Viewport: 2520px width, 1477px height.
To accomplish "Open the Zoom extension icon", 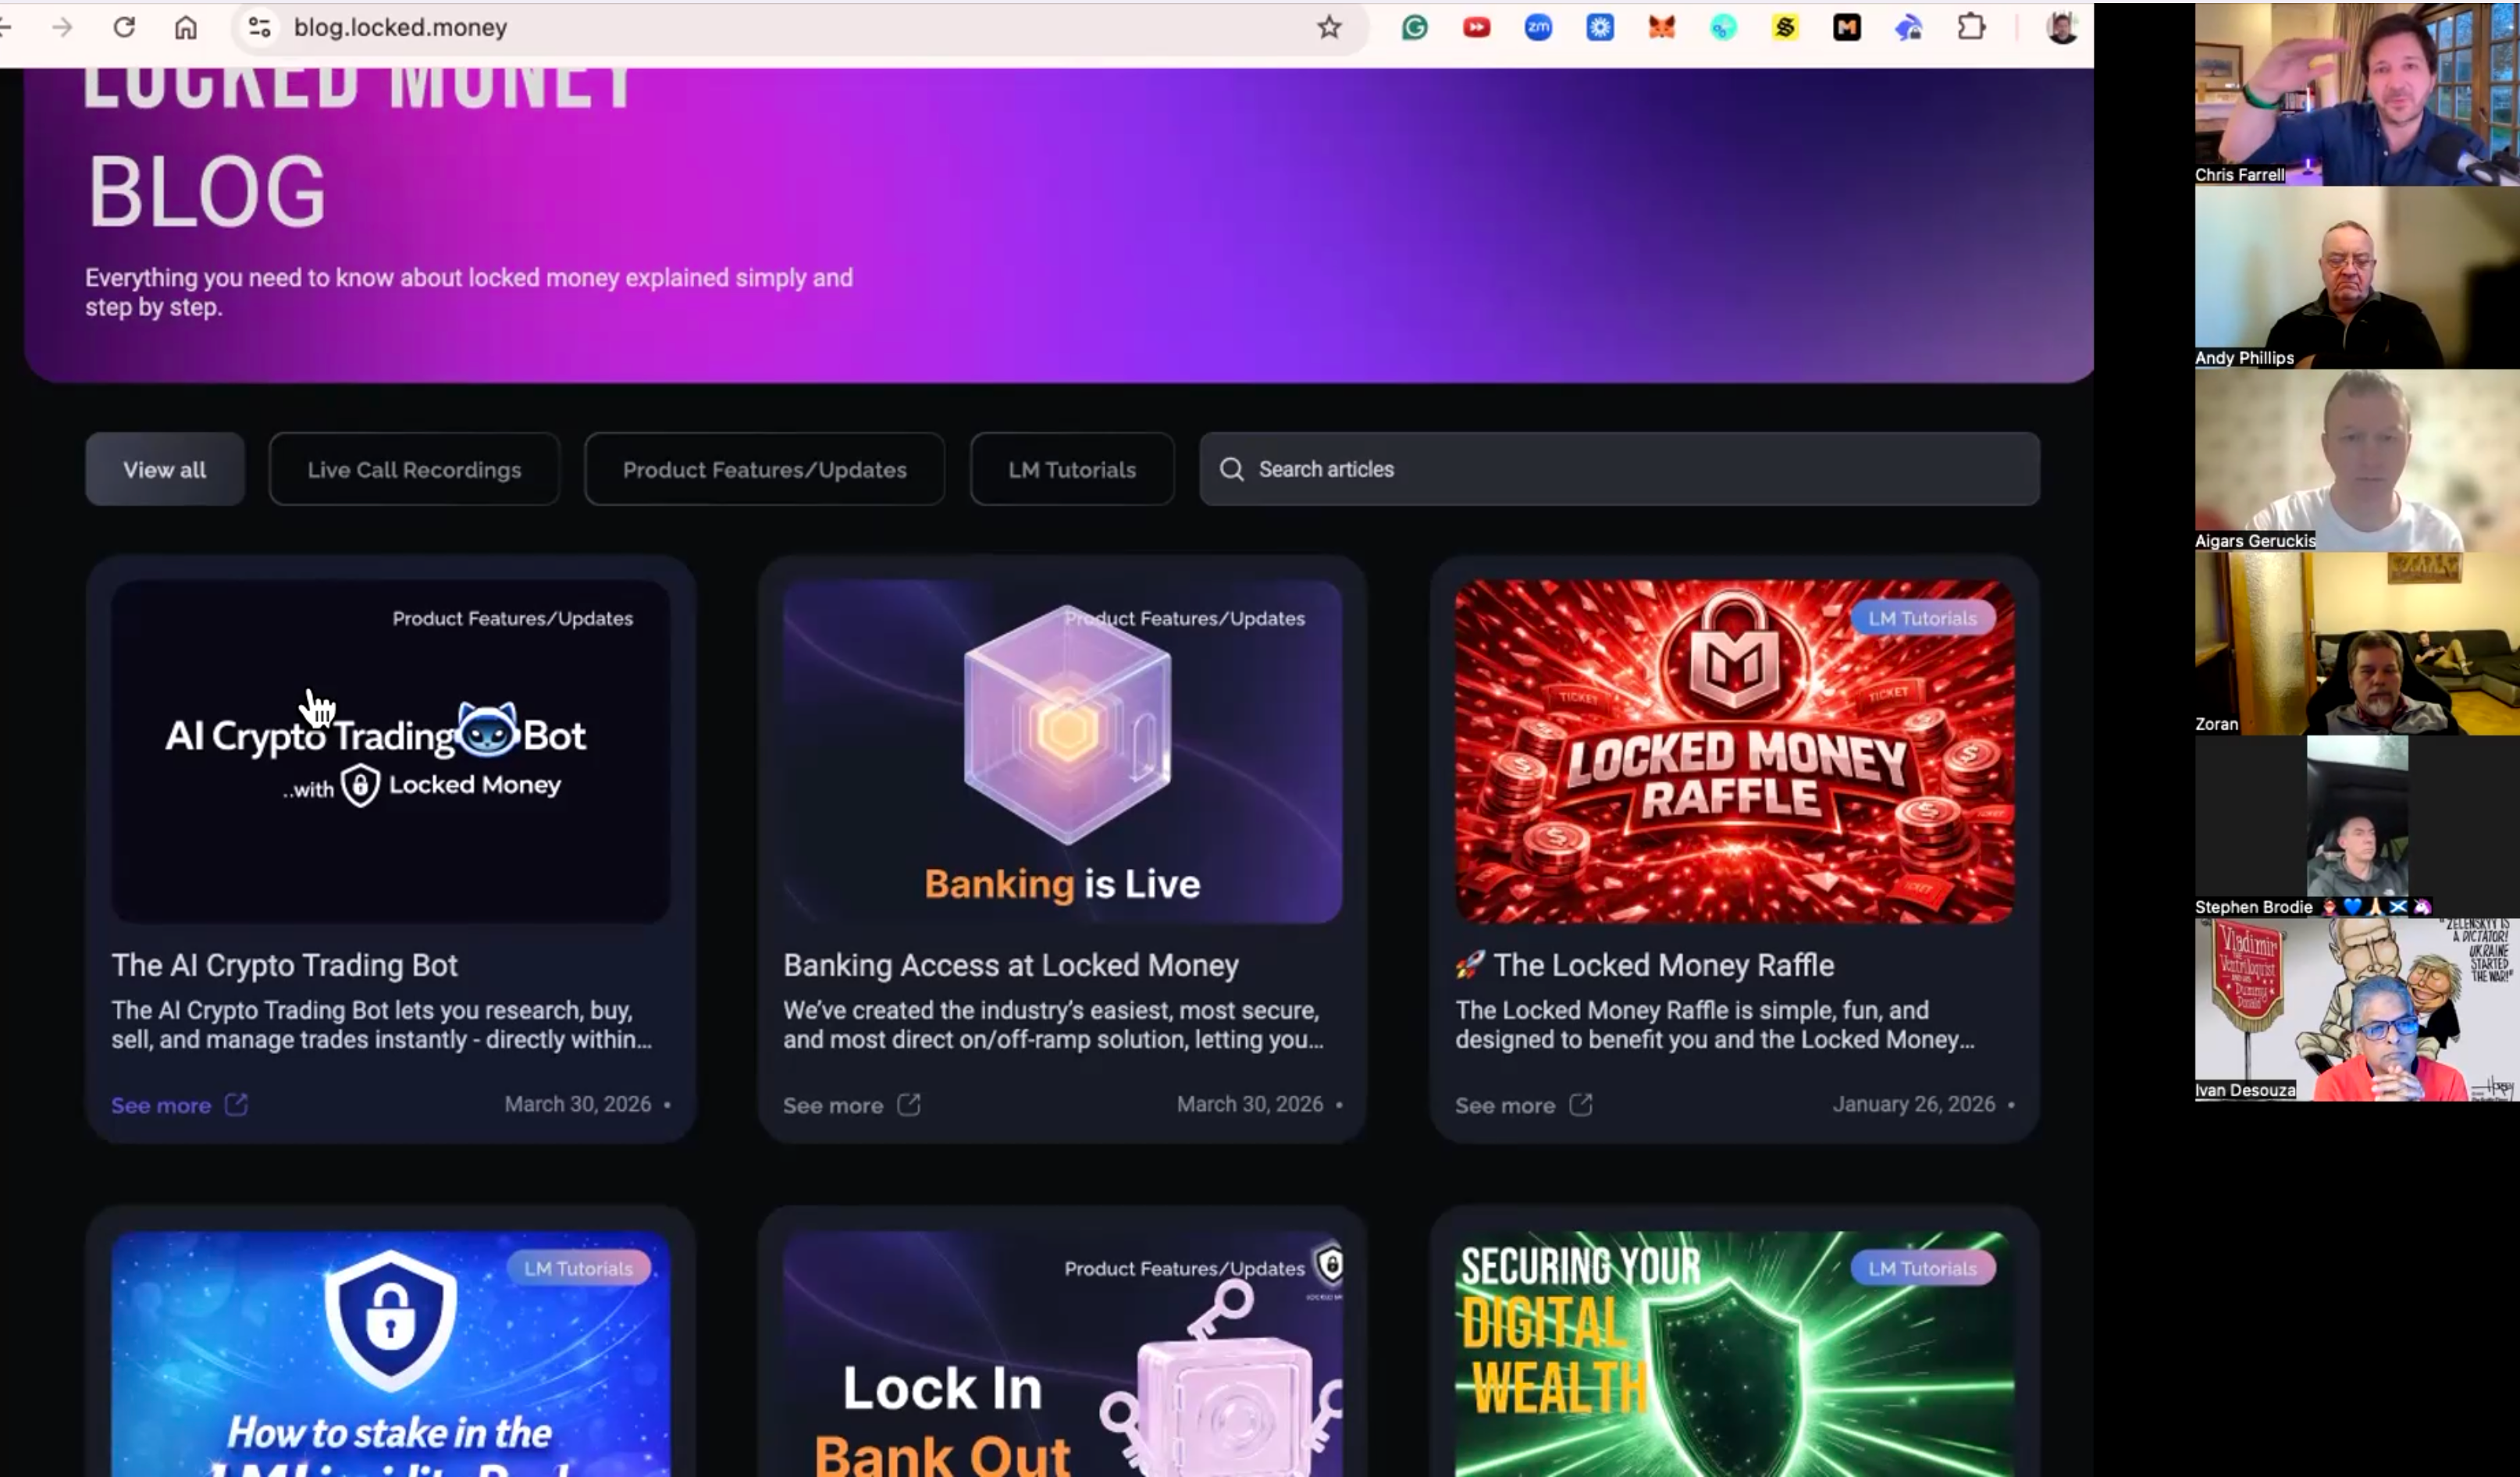I will pyautogui.click(x=1538, y=28).
